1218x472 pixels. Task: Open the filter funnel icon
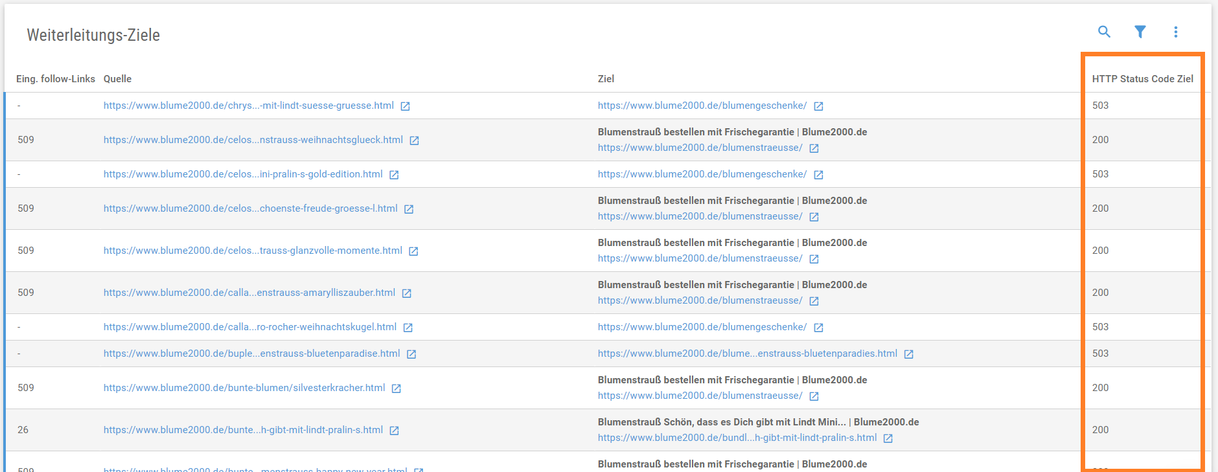[x=1140, y=32]
